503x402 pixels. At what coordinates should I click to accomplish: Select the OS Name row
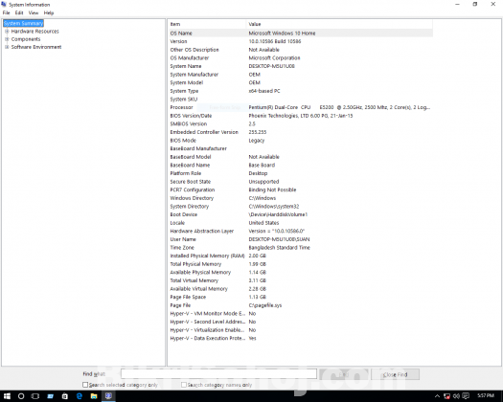coord(301,33)
